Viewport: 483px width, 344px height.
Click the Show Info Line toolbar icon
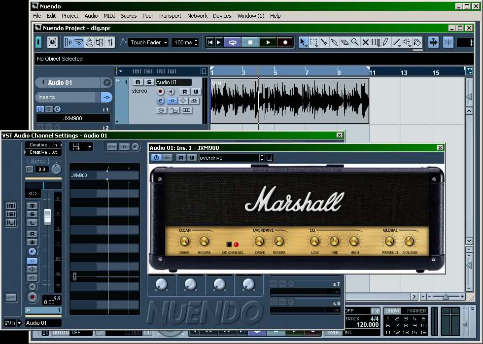[79, 42]
